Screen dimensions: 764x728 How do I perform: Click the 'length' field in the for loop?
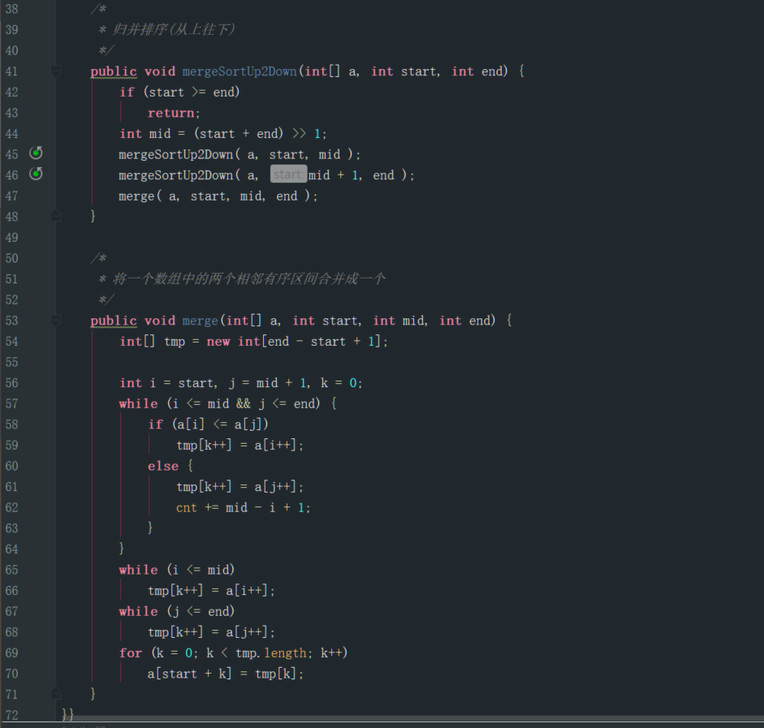[x=285, y=653]
